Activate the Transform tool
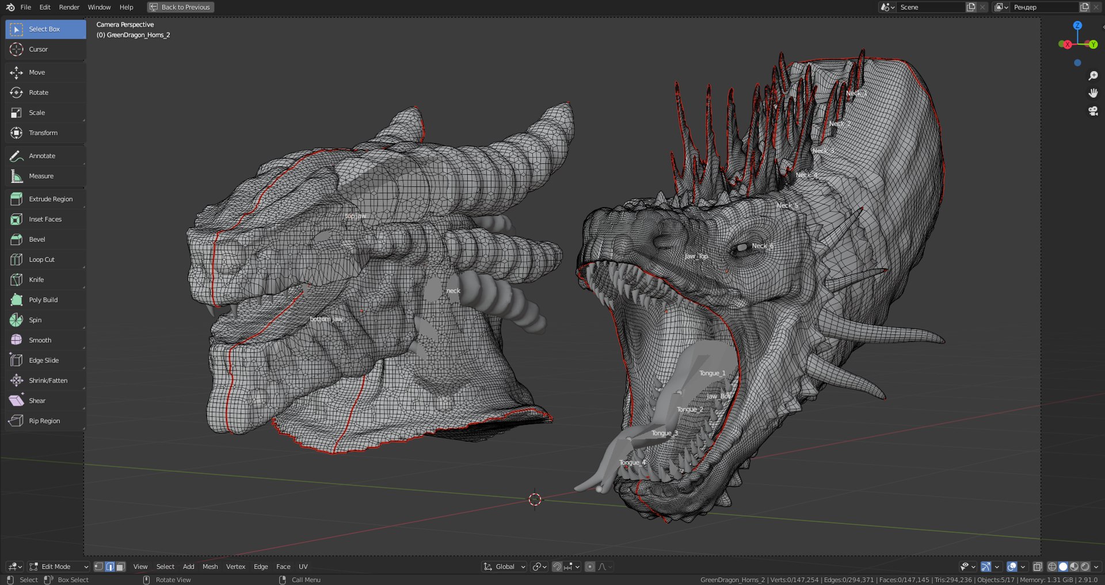 click(x=45, y=133)
